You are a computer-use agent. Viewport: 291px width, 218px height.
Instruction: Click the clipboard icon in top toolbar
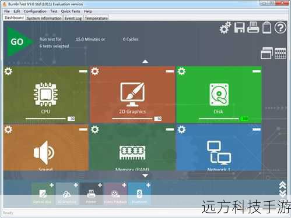(x=267, y=27)
